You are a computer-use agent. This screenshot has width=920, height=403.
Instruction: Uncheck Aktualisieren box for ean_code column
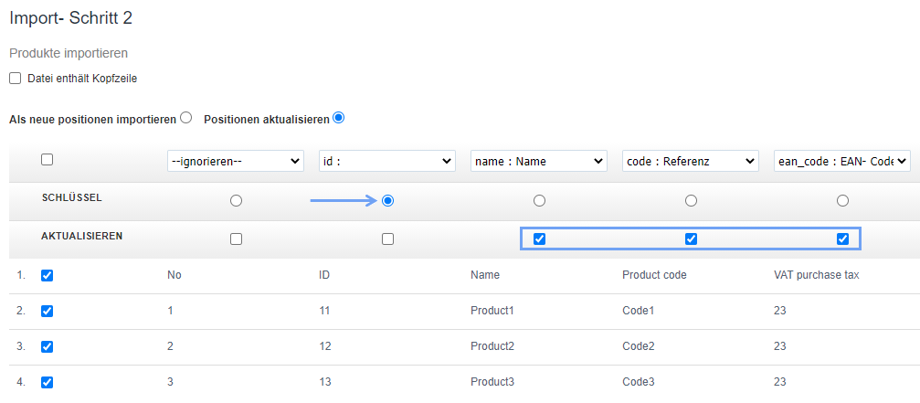click(x=842, y=239)
